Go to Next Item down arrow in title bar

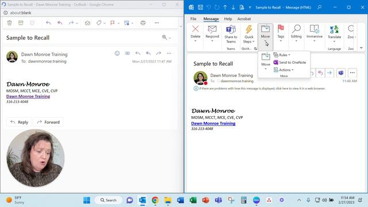pos(233,7)
